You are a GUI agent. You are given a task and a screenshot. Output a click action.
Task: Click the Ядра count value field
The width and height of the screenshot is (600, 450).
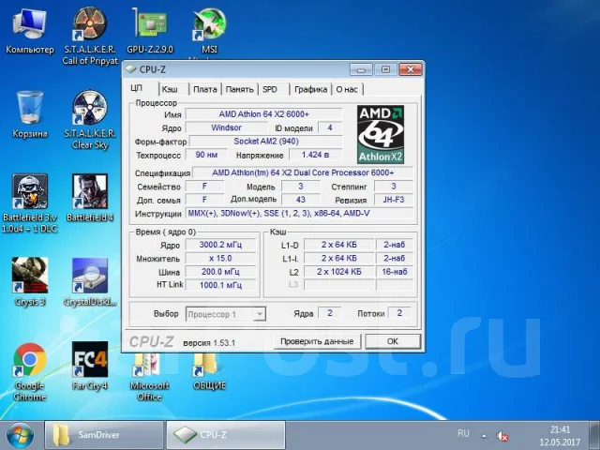329,313
